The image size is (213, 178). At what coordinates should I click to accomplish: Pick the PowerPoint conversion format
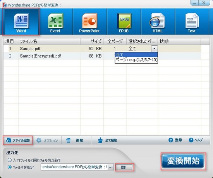pos(90,22)
